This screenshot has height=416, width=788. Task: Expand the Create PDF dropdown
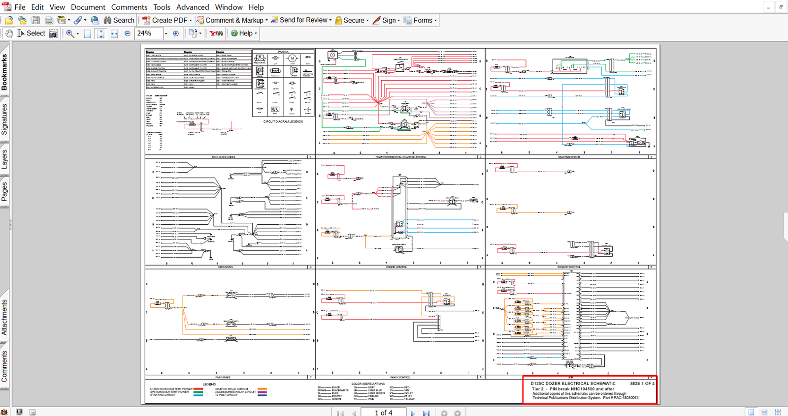(x=191, y=20)
